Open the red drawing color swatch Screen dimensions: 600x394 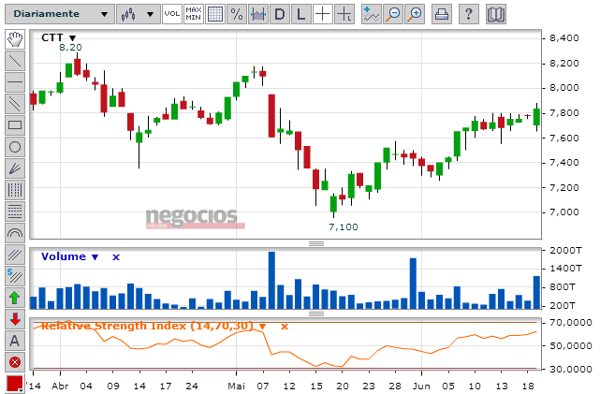15,384
